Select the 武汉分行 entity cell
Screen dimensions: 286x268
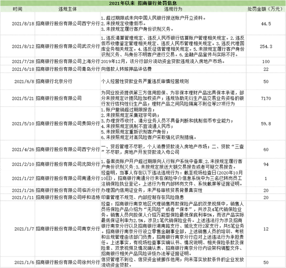[67, 47]
